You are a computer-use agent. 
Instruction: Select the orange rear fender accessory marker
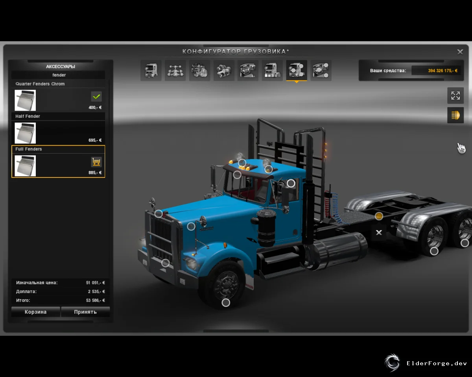click(x=379, y=216)
